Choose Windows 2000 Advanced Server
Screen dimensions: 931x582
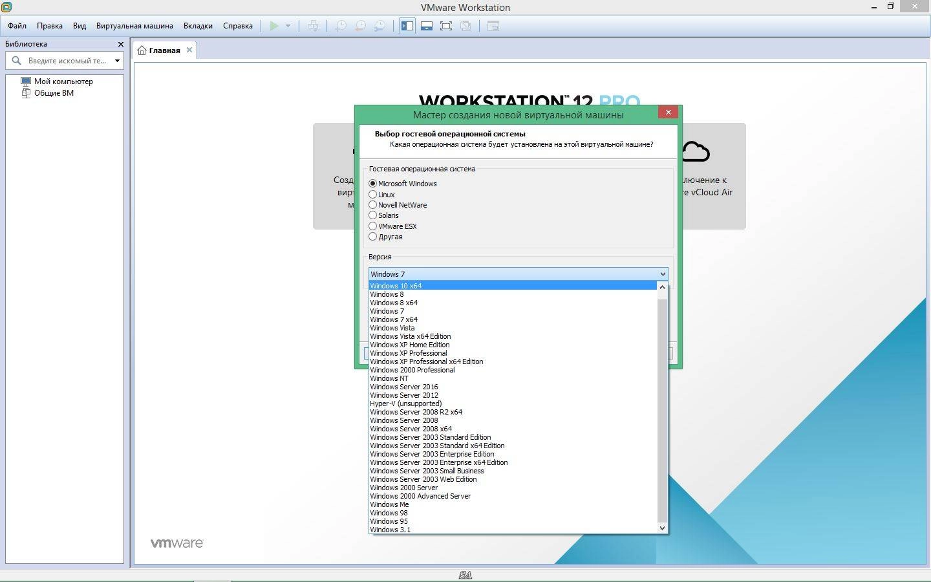coord(513,496)
